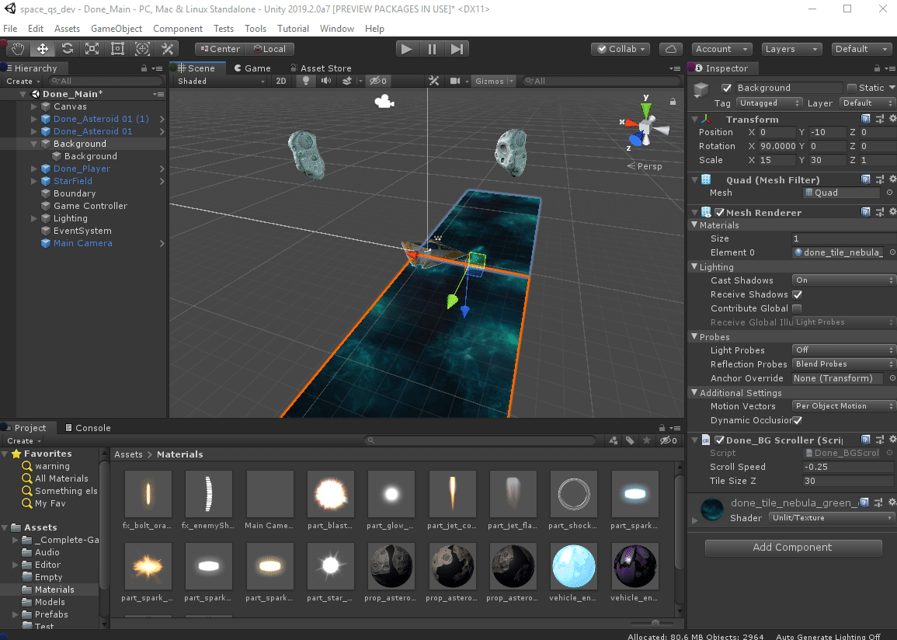Open the Assets breadcrumb link
Screen dimensions: 897x640
tap(128, 454)
